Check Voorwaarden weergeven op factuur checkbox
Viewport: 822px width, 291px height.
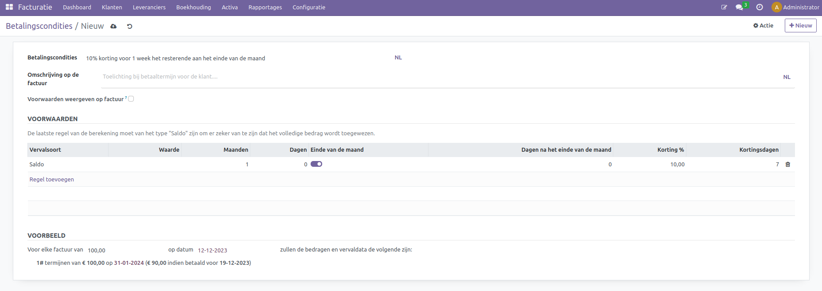pyautogui.click(x=131, y=99)
